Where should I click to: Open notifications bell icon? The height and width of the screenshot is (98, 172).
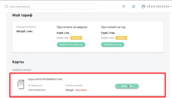pyautogui.click(x=134, y=7)
